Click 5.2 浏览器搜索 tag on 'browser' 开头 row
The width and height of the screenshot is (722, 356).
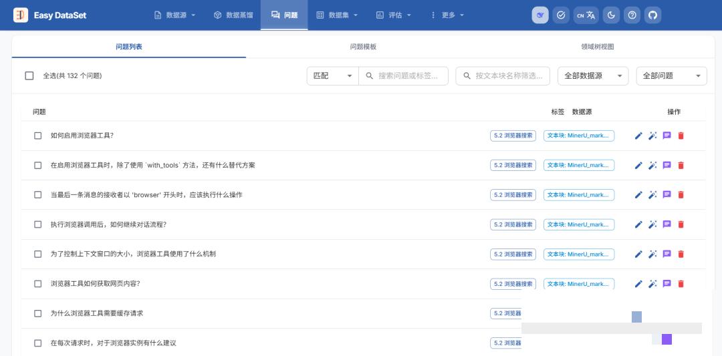click(x=513, y=194)
